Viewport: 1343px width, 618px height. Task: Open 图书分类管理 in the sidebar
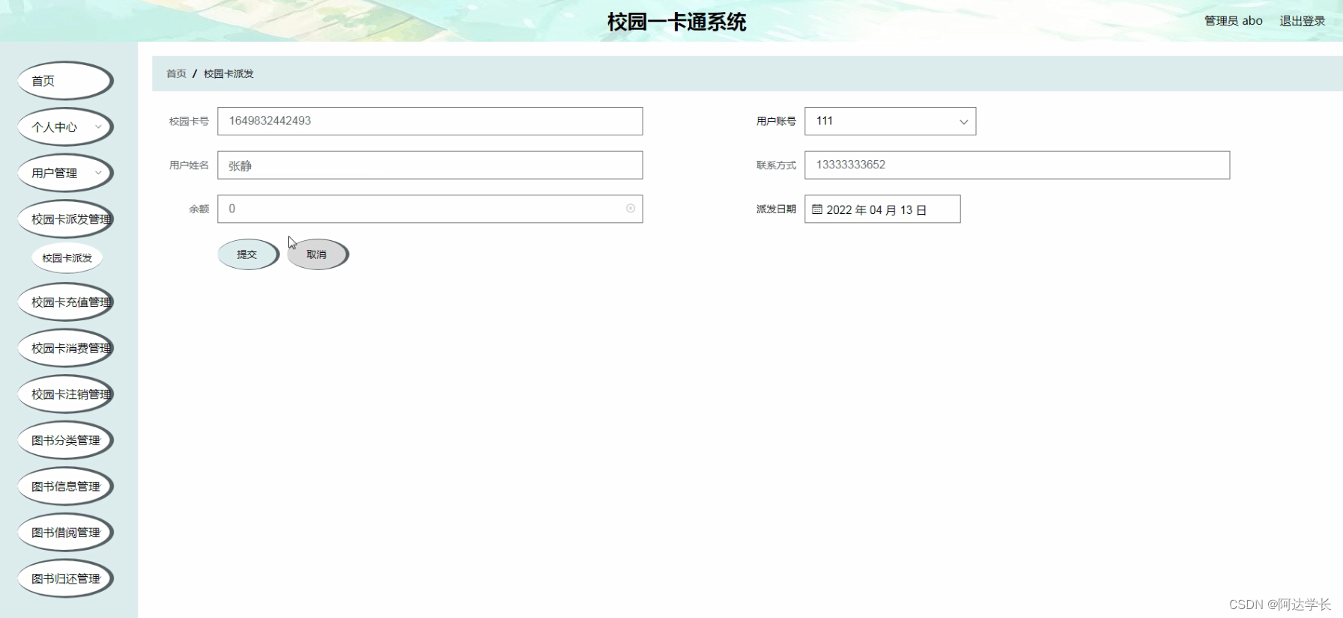click(x=65, y=441)
